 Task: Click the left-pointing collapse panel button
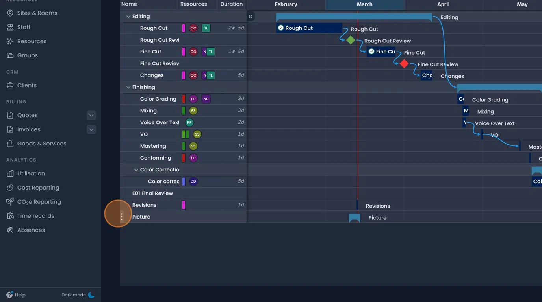click(x=251, y=17)
